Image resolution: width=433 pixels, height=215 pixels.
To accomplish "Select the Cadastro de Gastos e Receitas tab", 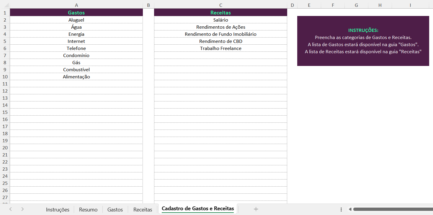I will click(x=198, y=209).
